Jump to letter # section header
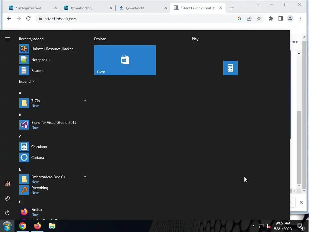This screenshot has width=309, height=232. 20,93
